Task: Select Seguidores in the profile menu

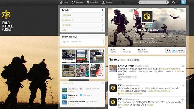Action: 83,20
